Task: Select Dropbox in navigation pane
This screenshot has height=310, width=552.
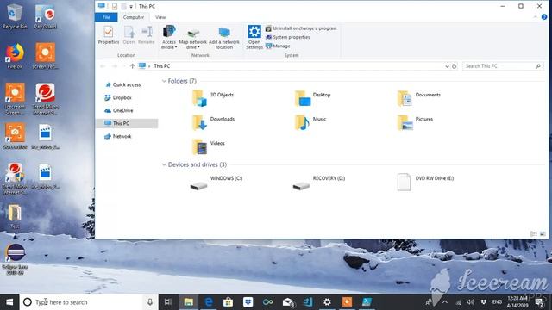Action: [x=118, y=97]
